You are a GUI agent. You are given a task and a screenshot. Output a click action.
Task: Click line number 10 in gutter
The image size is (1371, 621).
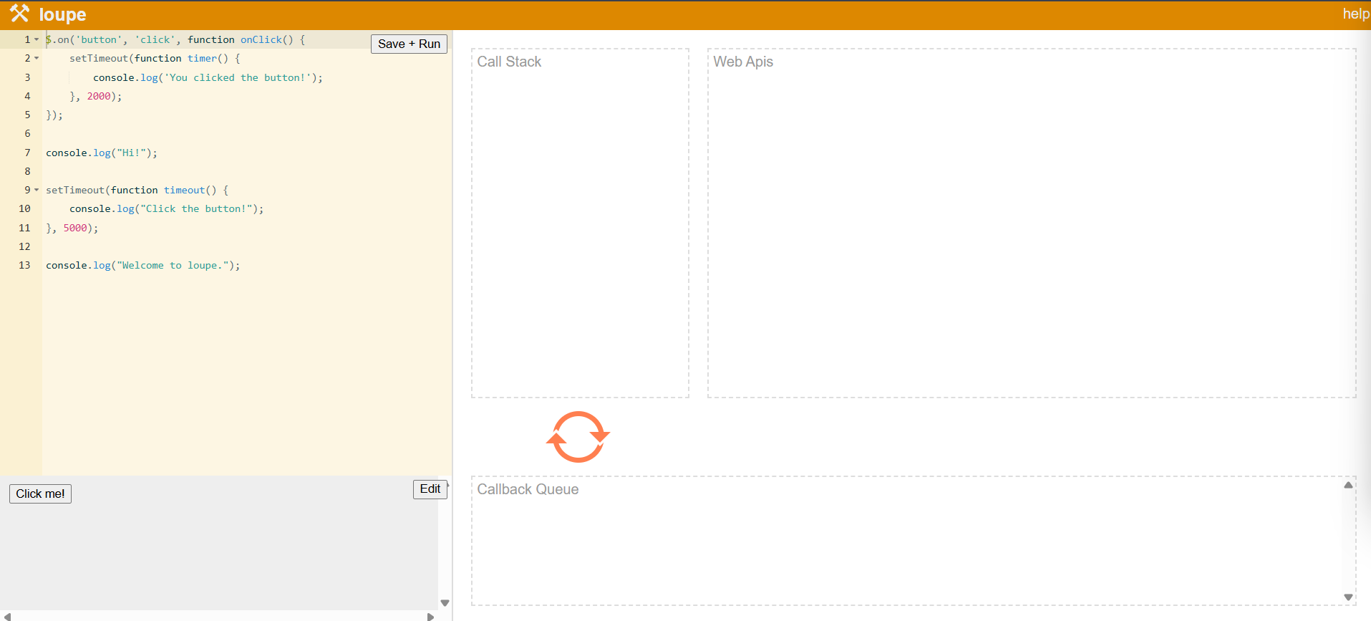[24, 208]
